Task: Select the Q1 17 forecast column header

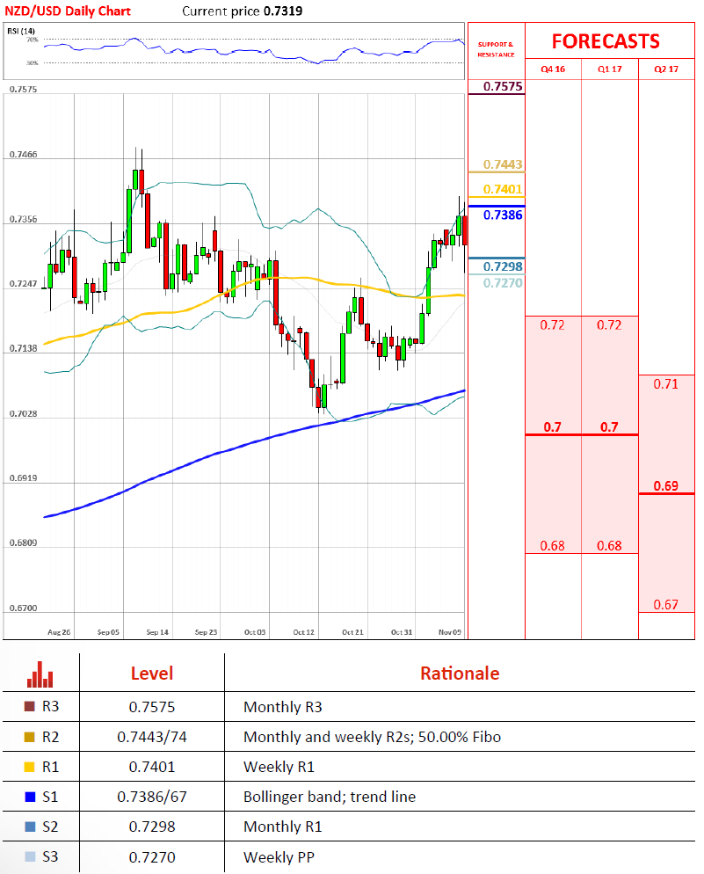Action: [x=610, y=69]
